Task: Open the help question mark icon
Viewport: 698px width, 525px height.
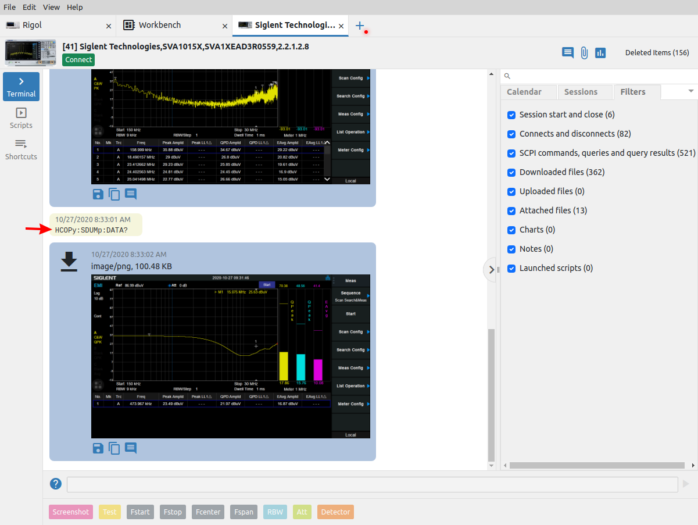Action: 56,484
